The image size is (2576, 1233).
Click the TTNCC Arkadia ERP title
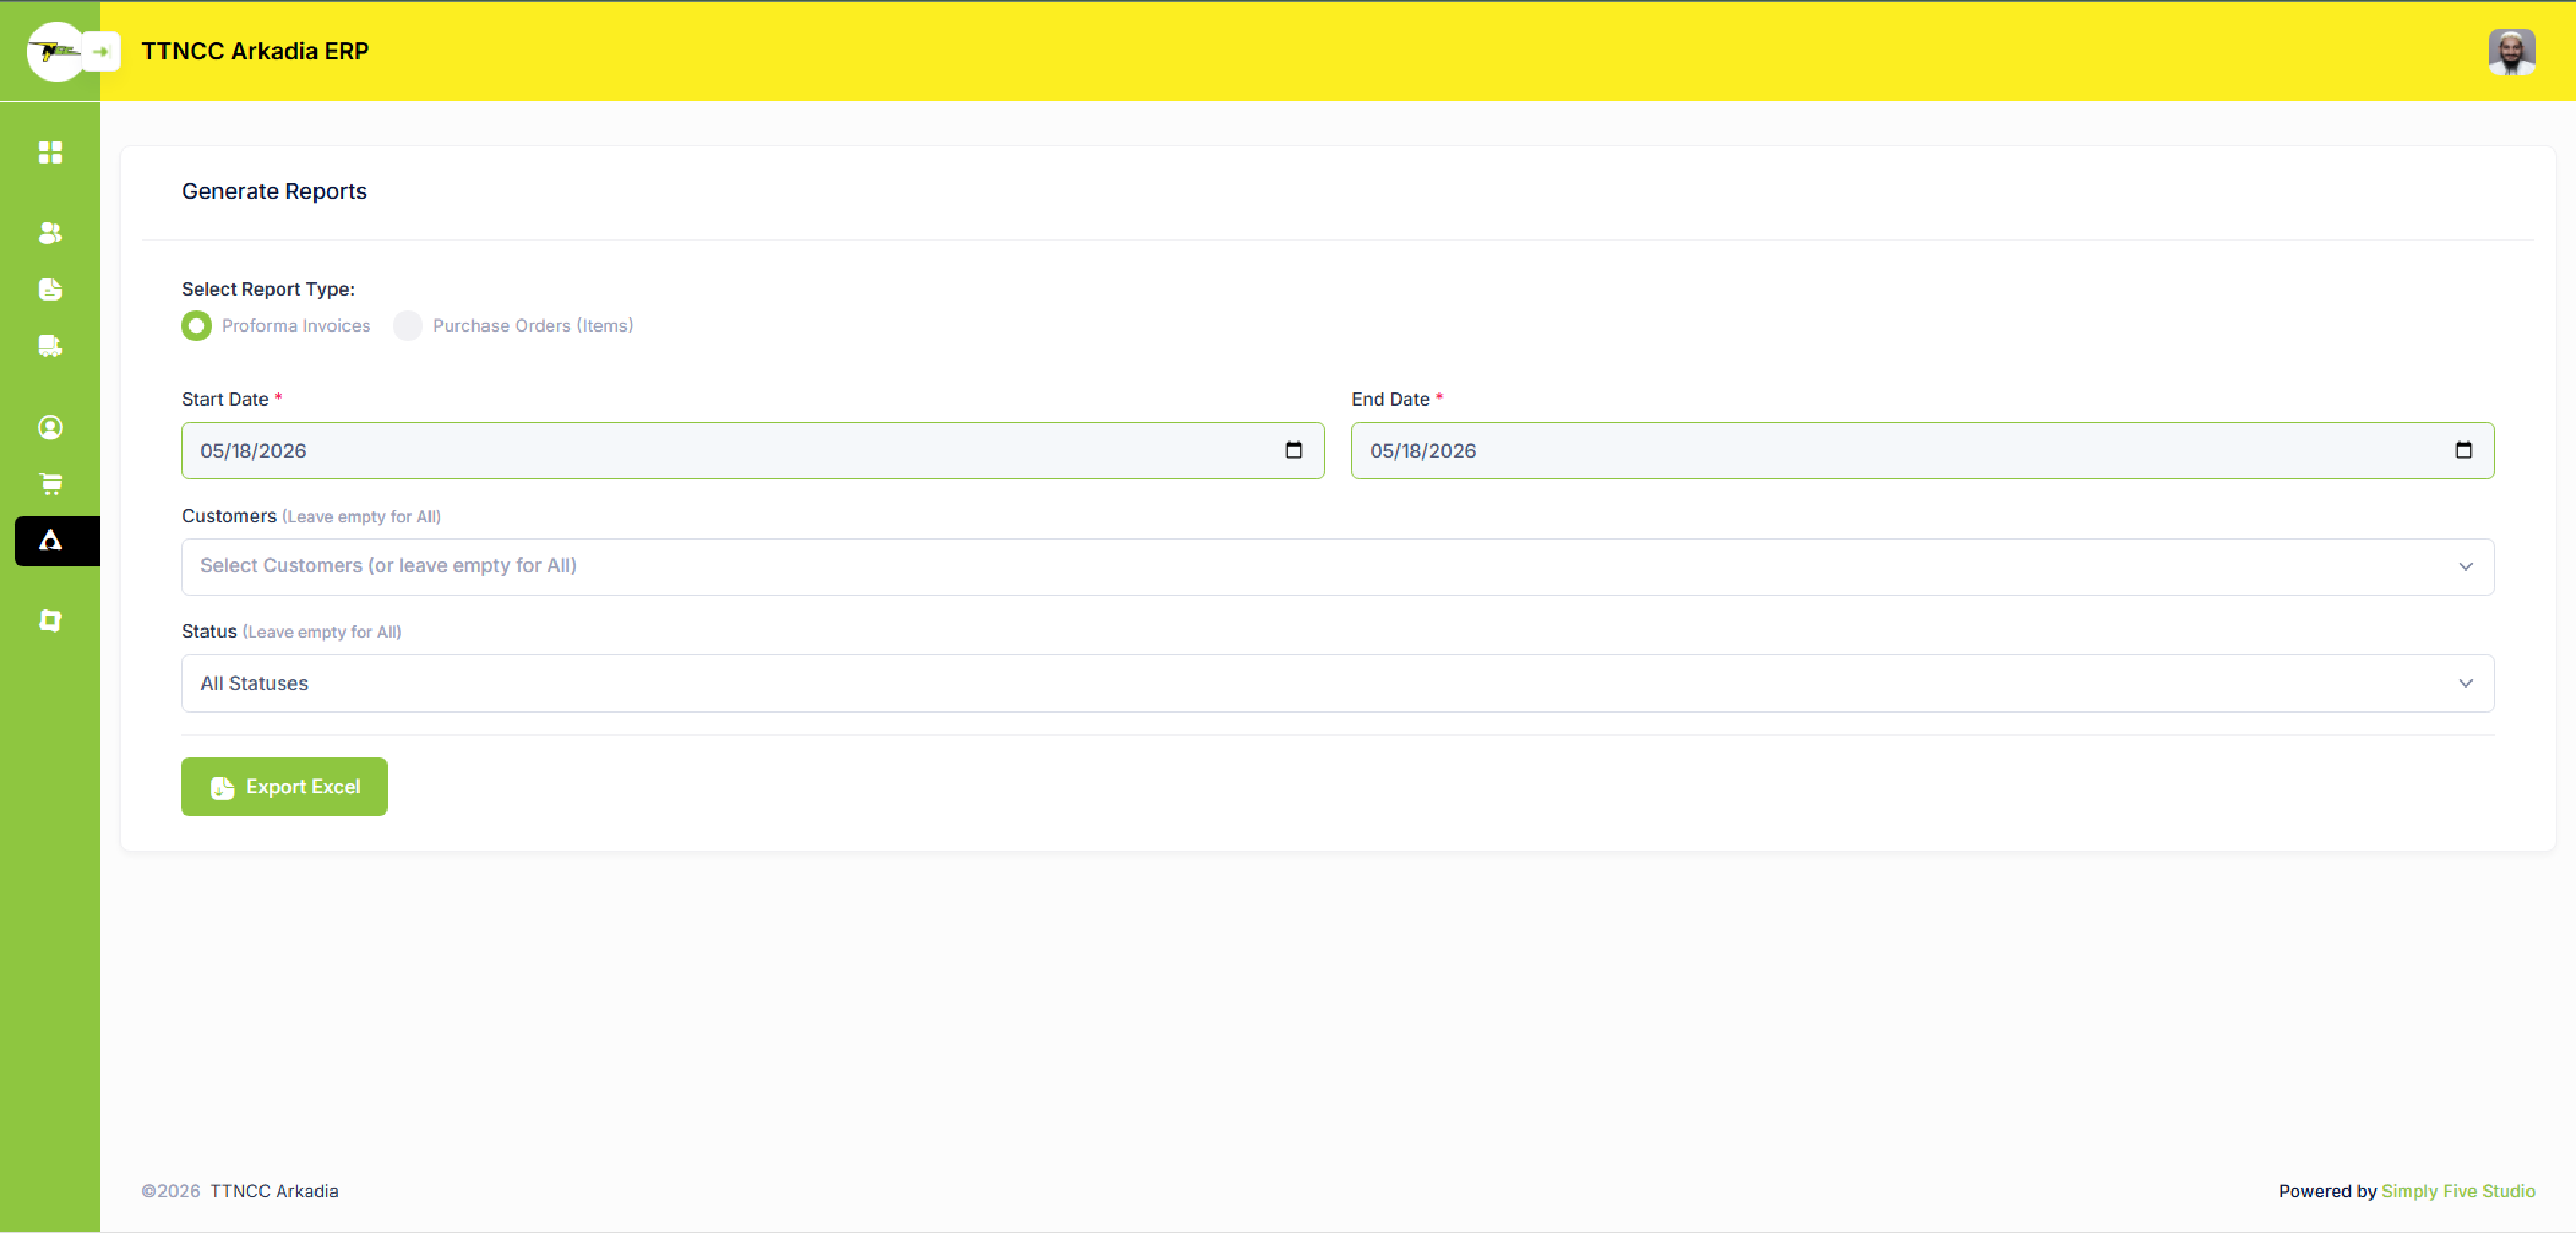point(255,51)
